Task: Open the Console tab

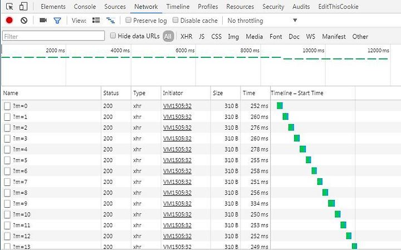Action: click(x=85, y=7)
